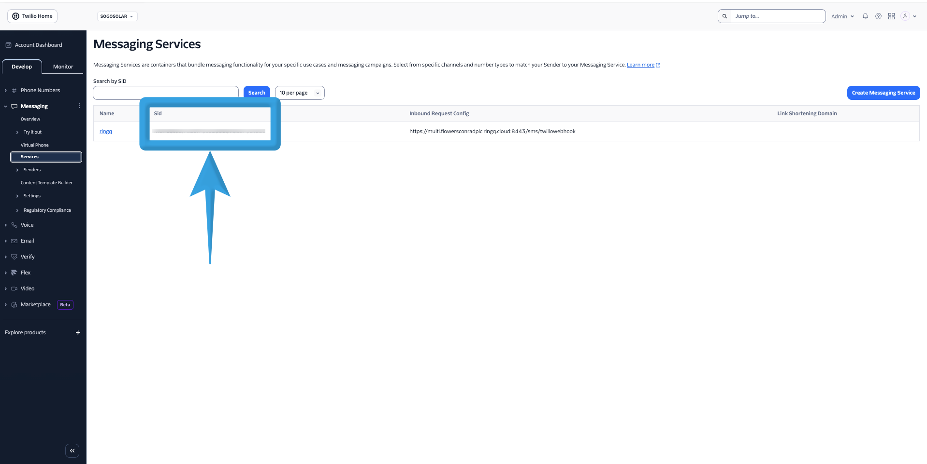Click inside the Search by SID field
The height and width of the screenshot is (464, 927).
click(x=165, y=92)
